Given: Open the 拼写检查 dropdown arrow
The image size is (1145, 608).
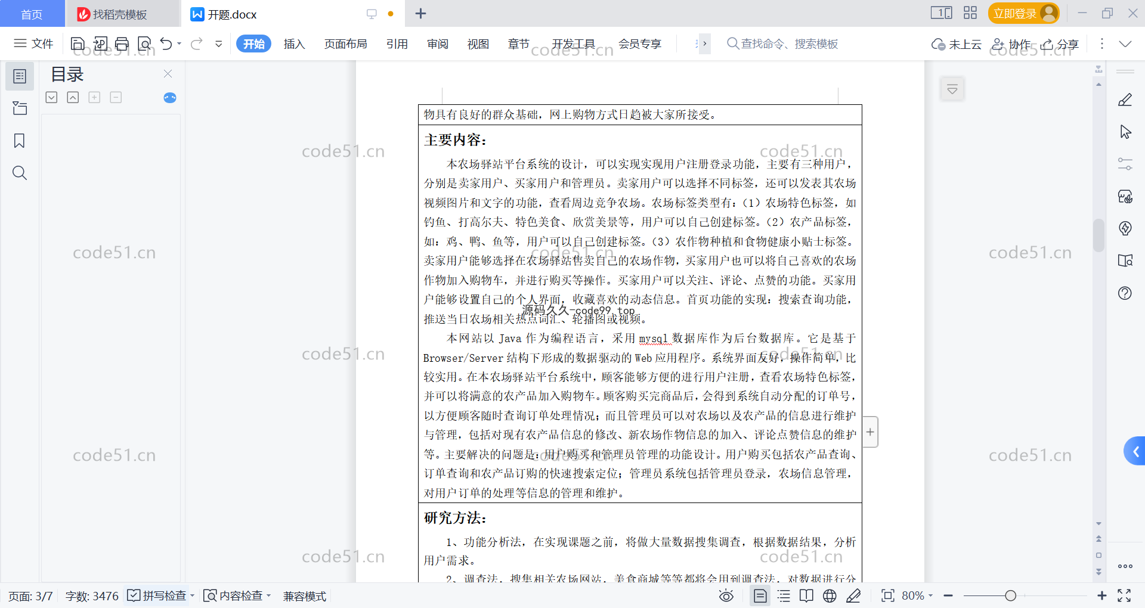Looking at the screenshot, I should (x=192, y=595).
